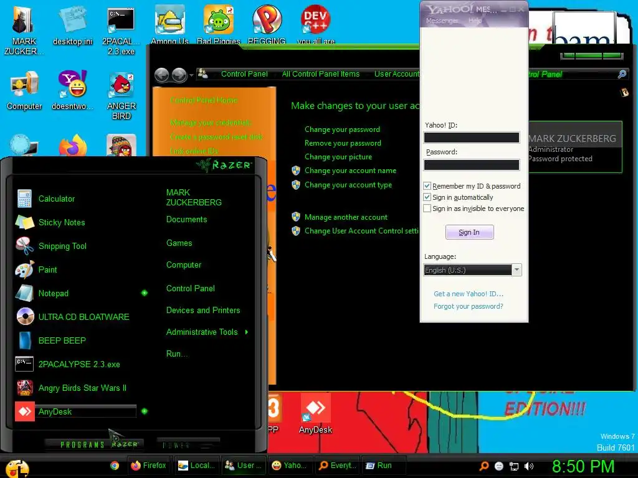638x478 pixels.
Task: Click the volume speaker tray icon
Action: [x=528, y=466]
